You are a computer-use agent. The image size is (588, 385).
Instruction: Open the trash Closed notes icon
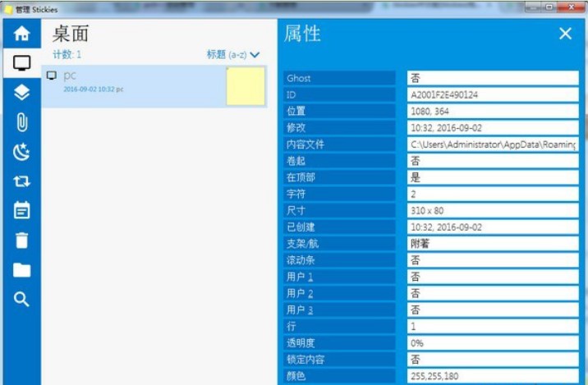click(x=21, y=241)
